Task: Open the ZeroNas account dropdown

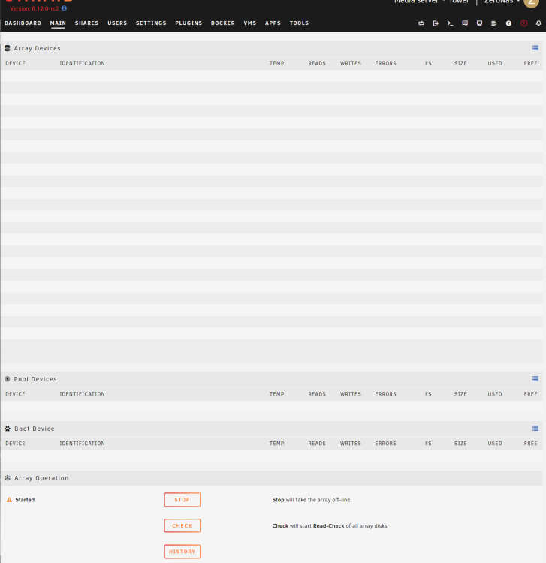Action: (x=502, y=2)
